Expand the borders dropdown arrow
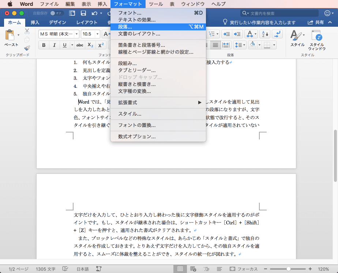338x273 pixels. (x=274, y=45)
